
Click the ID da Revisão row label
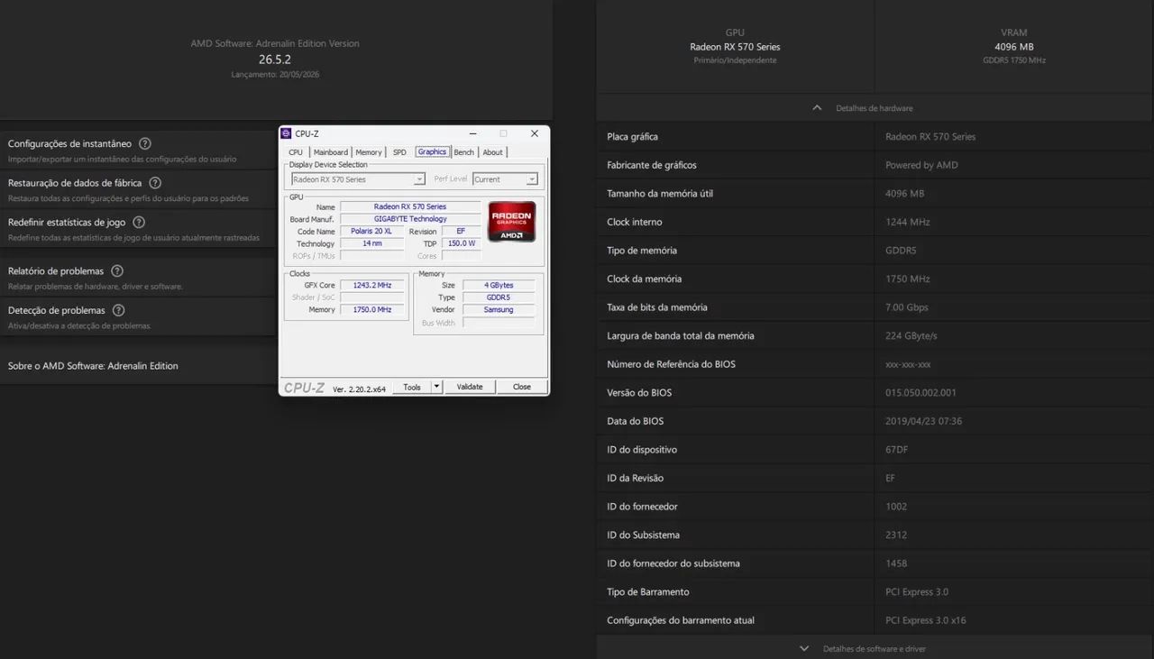click(635, 478)
